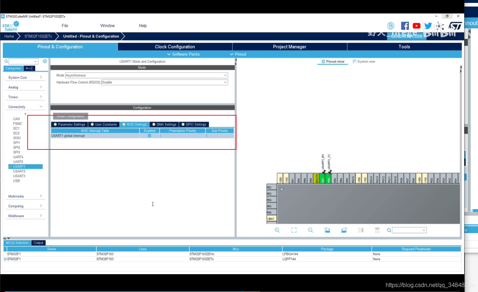478x292 pixels.
Task: Click the STM32CubeMX logo
Action: [x=11, y=26]
